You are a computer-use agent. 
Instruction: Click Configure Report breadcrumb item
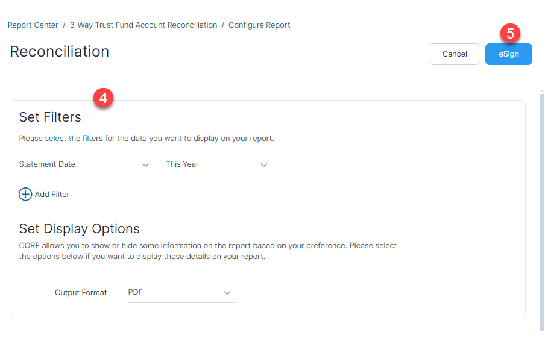259,25
